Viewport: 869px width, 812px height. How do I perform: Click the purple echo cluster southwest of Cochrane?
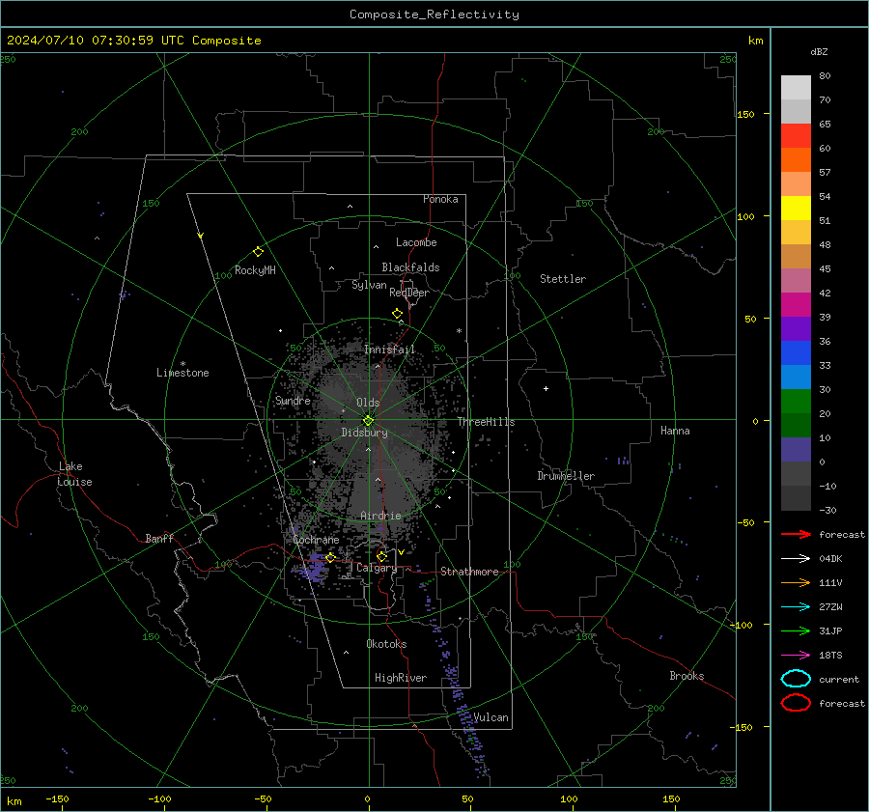312,568
